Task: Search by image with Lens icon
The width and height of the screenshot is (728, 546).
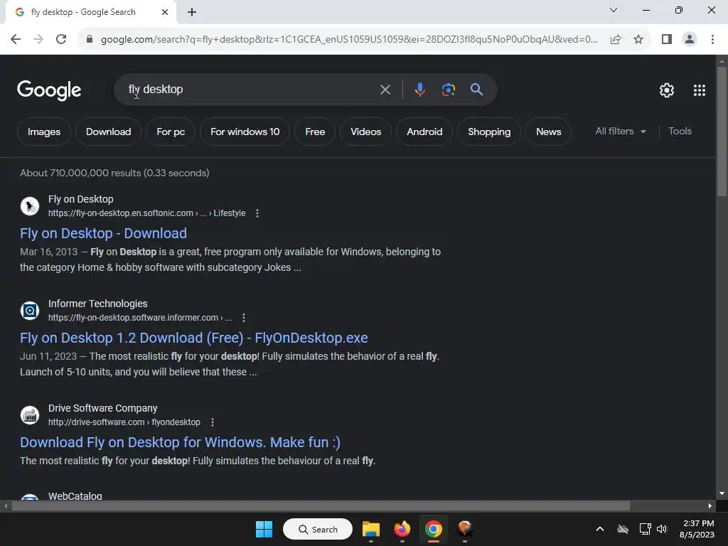Action: tap(448, 90)
